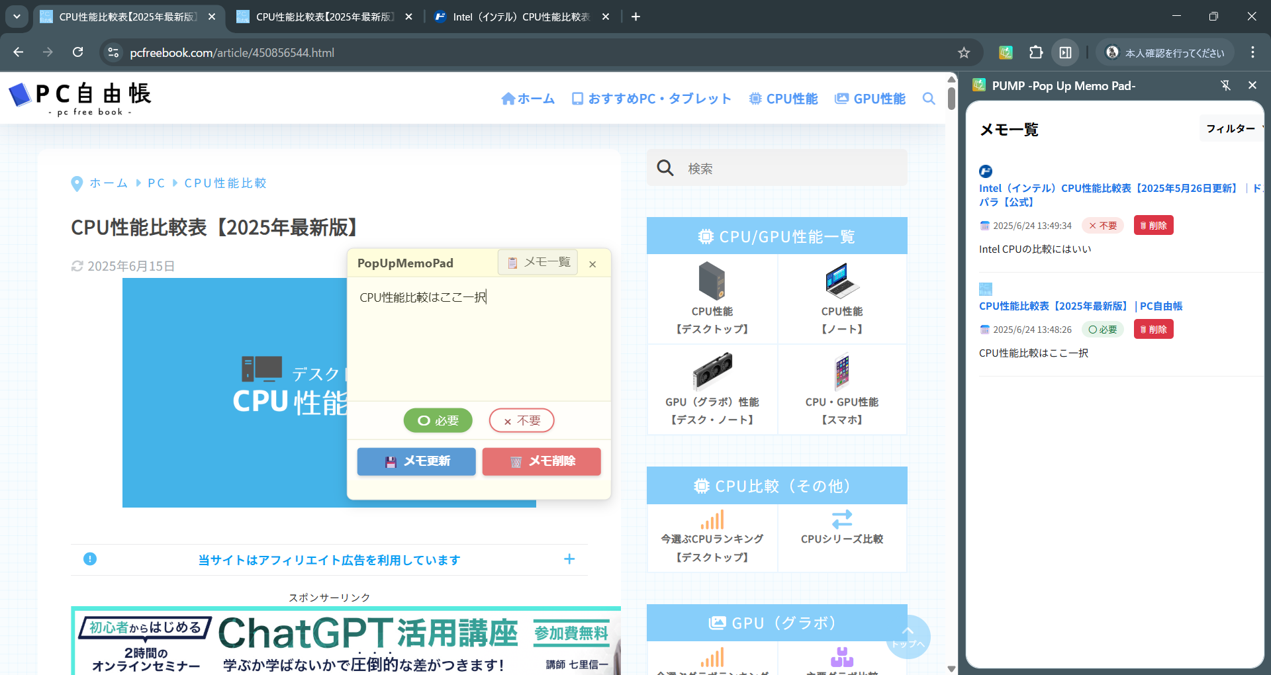The height and width of the screenshot is (675, 1271).
Task: Toggle the browser side panel icon
Action: [x=1065, y=52]
